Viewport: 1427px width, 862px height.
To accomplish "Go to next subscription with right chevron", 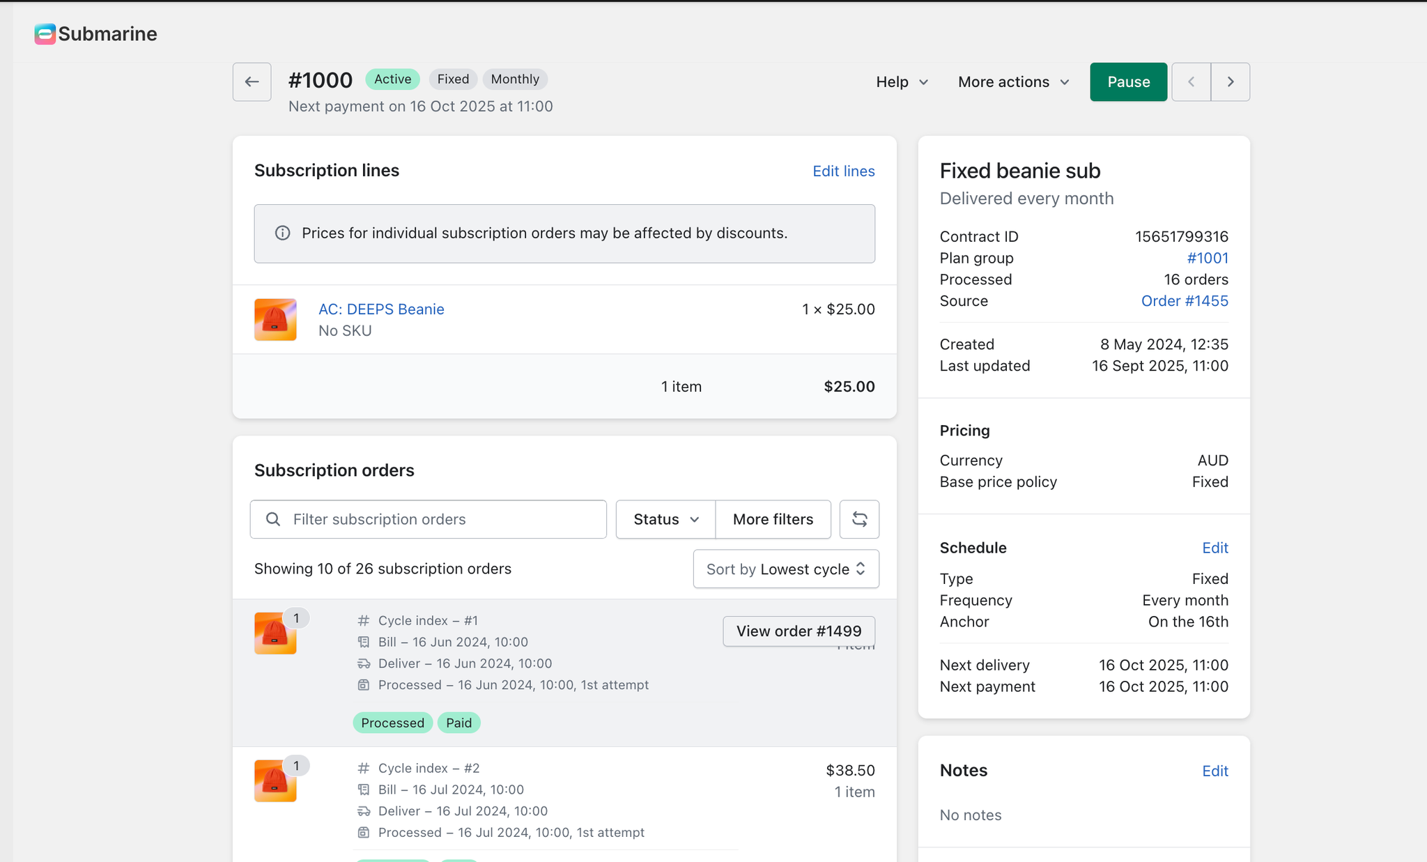I will [x=1231, y=82].
